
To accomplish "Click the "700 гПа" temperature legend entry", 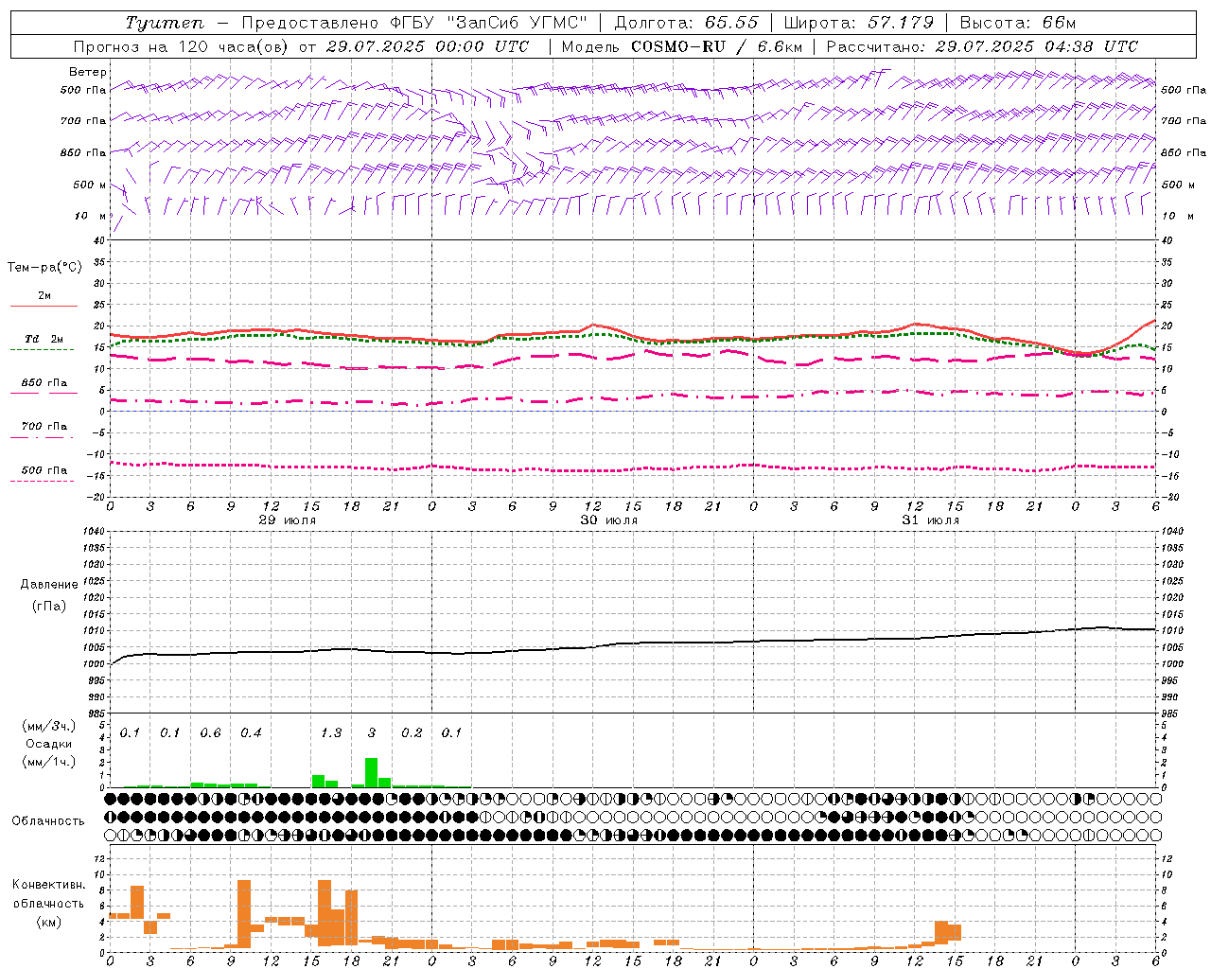I will [x=44, y=427].
